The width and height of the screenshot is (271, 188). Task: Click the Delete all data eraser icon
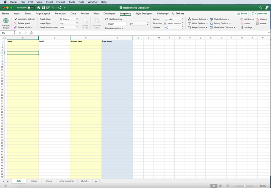point(16,28)
